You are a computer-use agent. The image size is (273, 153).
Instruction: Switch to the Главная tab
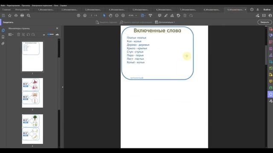(x=7, y=9)
